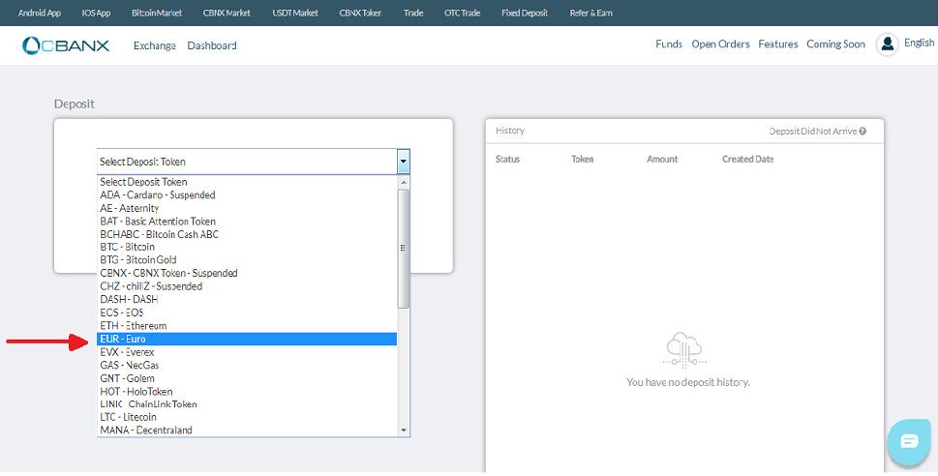The height and width of the screenshot is (476, 938).
Task: Click the dropdown list scroll down arrow
Action: pos(404,430)
